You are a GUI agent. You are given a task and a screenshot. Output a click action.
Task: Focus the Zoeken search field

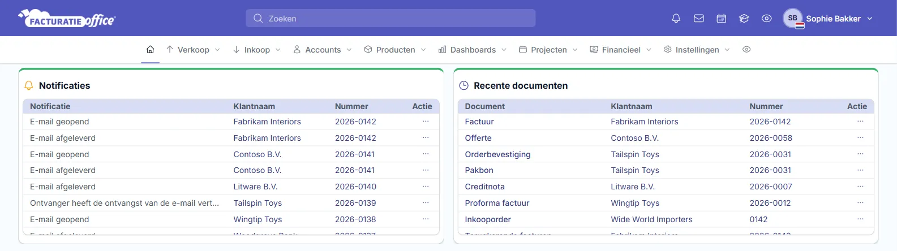(390, 18)
